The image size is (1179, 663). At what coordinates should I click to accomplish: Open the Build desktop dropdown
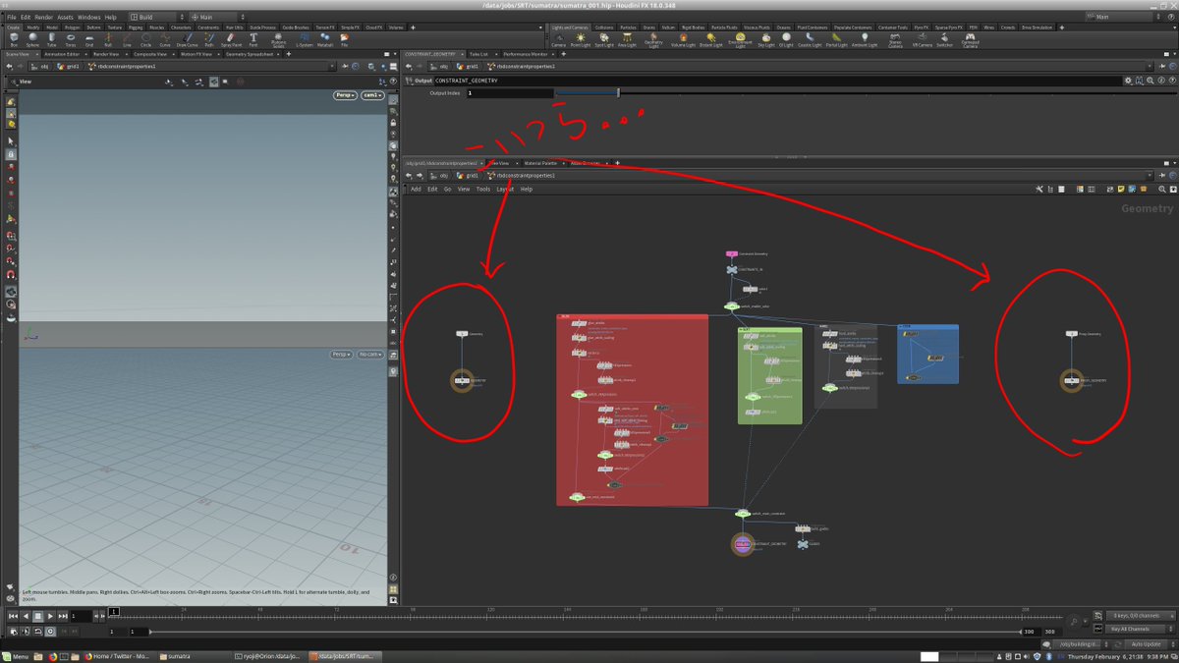[x=156, y=17]
